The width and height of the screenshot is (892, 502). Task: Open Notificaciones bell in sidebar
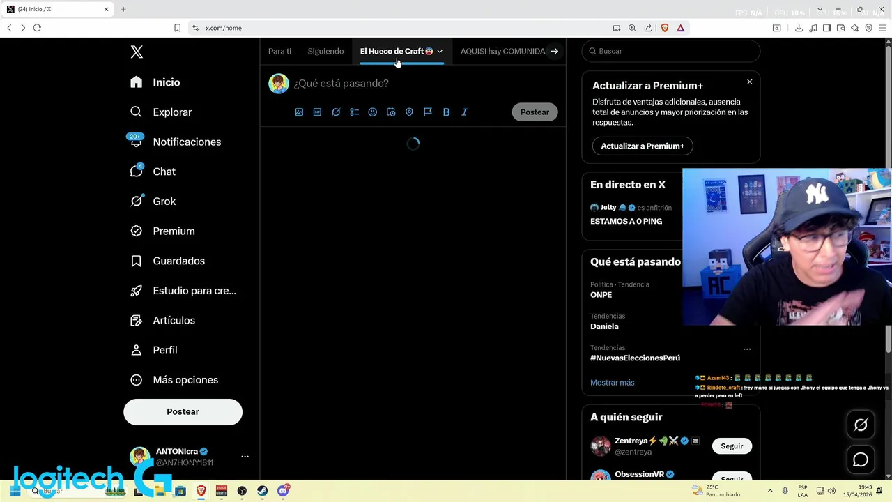click(x=176, y=142)
